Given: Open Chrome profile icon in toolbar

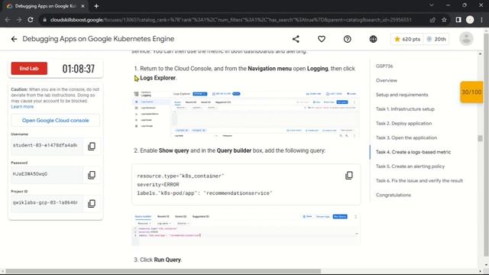Looking at the screenshot, I should point(470,20).
